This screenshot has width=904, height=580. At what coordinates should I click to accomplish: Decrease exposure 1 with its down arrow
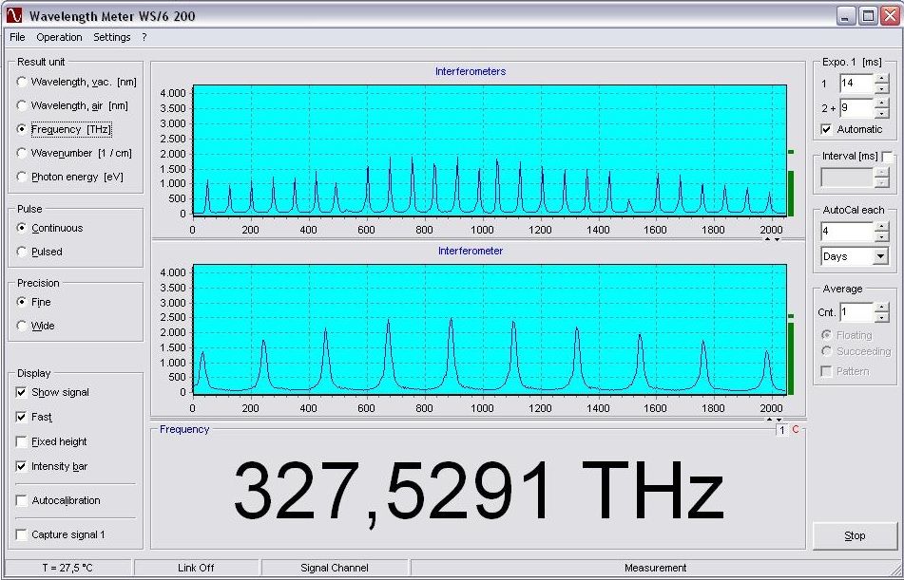(x=881, y=88)
